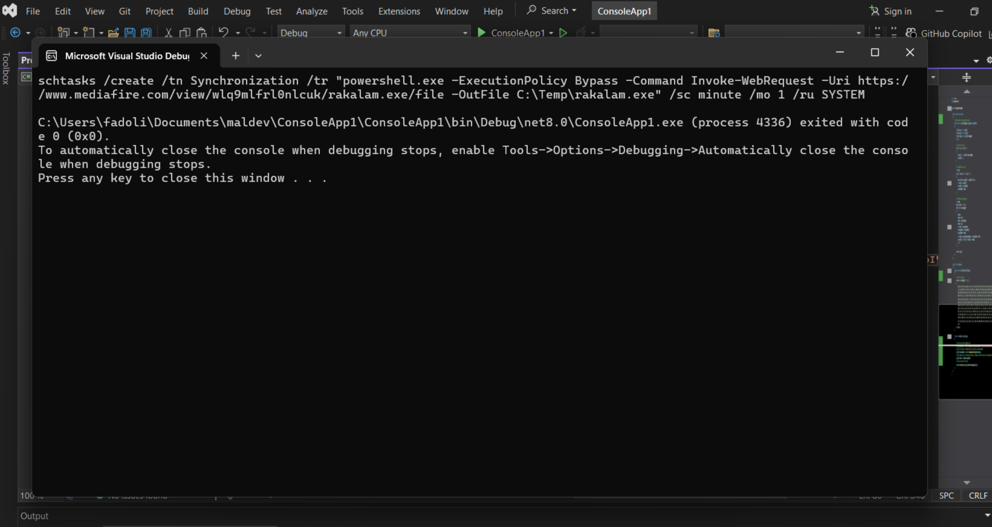Expand the Add New Item dropdown arrow
The height and width of the screenshot is (527, 992).
coord(101,33)
